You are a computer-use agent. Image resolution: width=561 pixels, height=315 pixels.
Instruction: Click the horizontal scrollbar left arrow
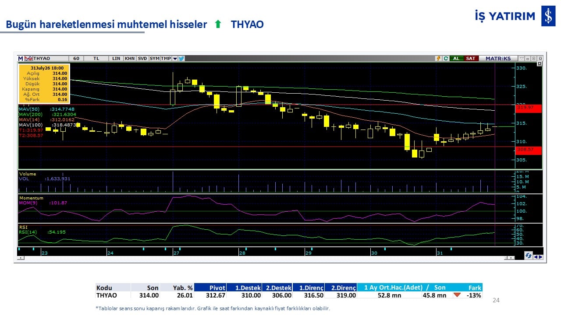(20, 258)
